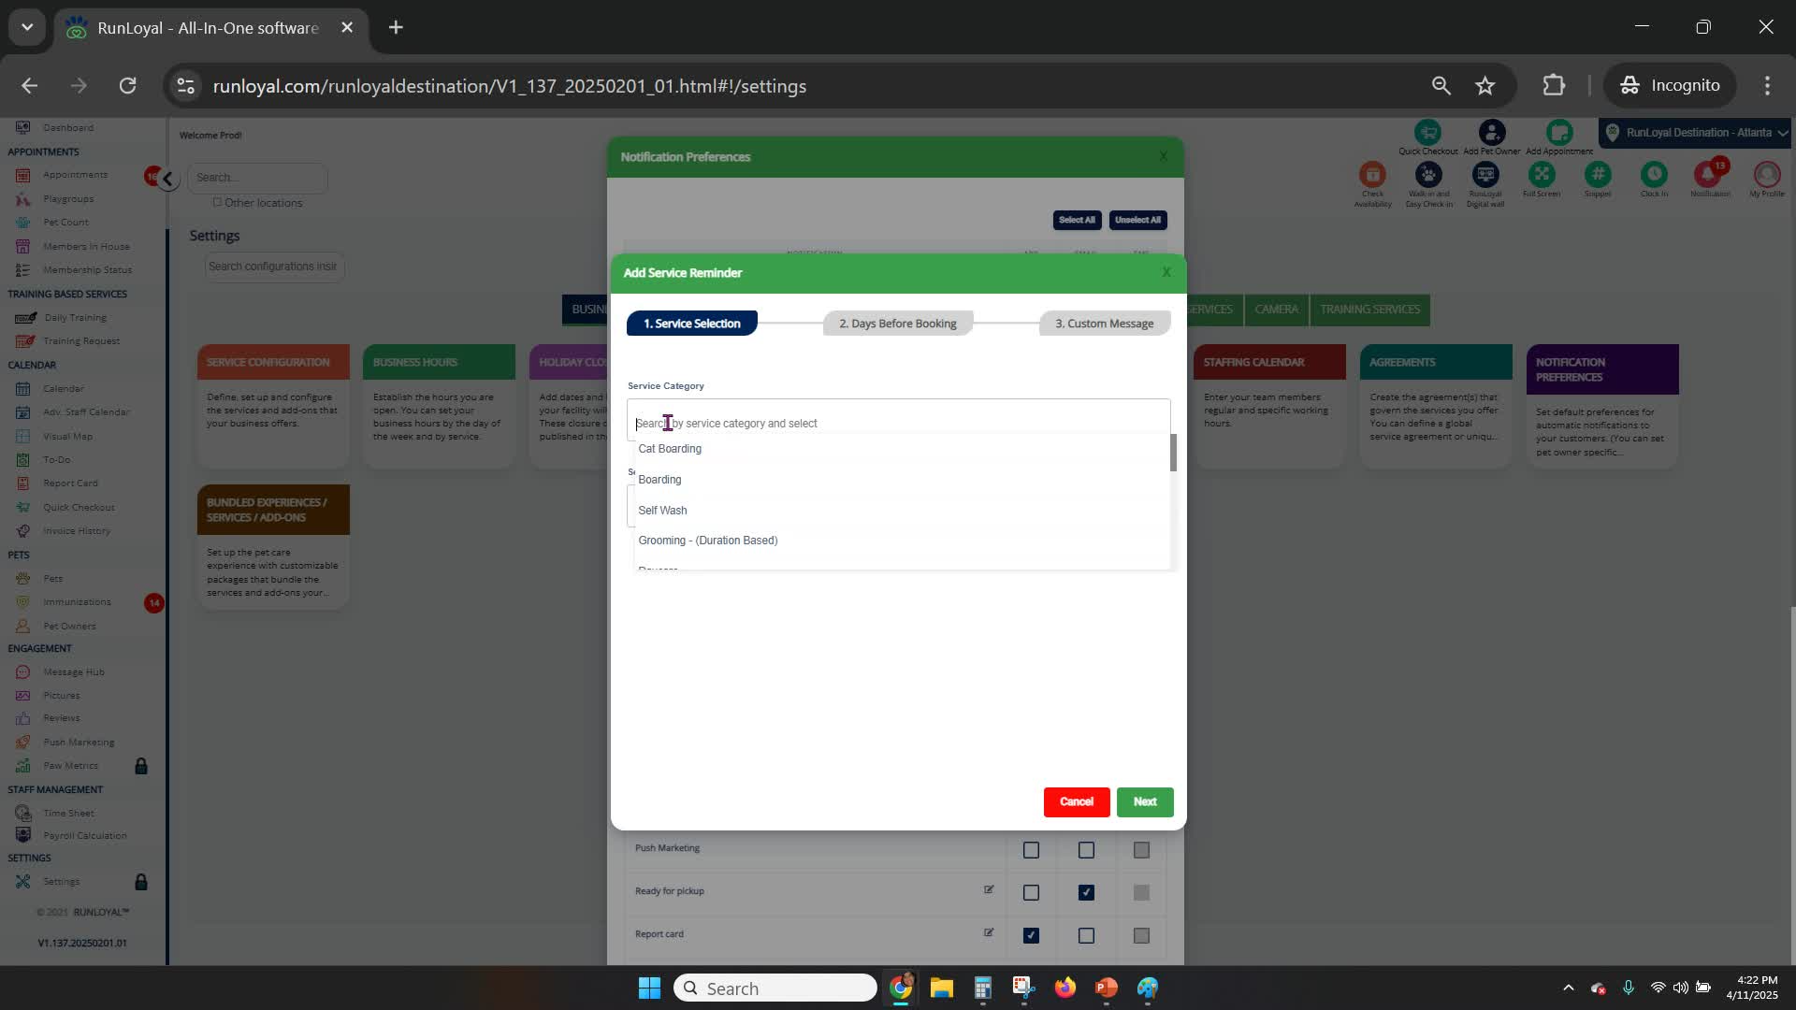Click the Add Pet Owner icon
This screenshot has width=1796, height=1010.
[1492, 133]
